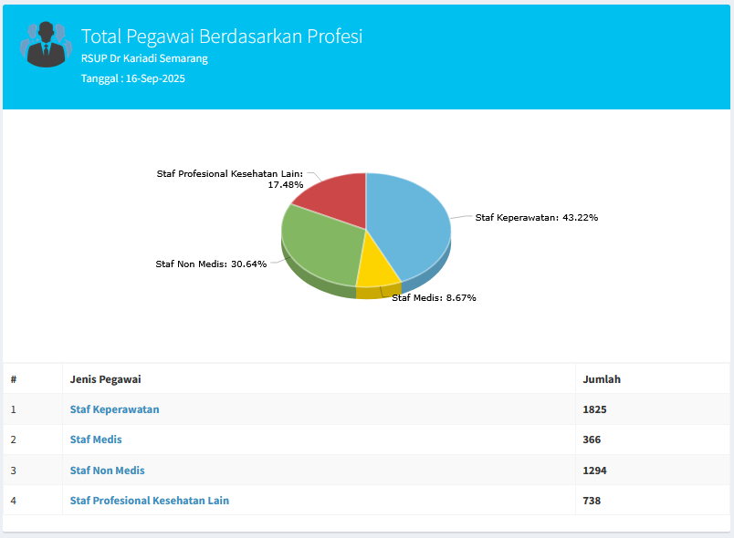734x538 pixels.
Task: Click the employee silhouette icon in the header
Action: pyautogui.click(x=45, y=44)
